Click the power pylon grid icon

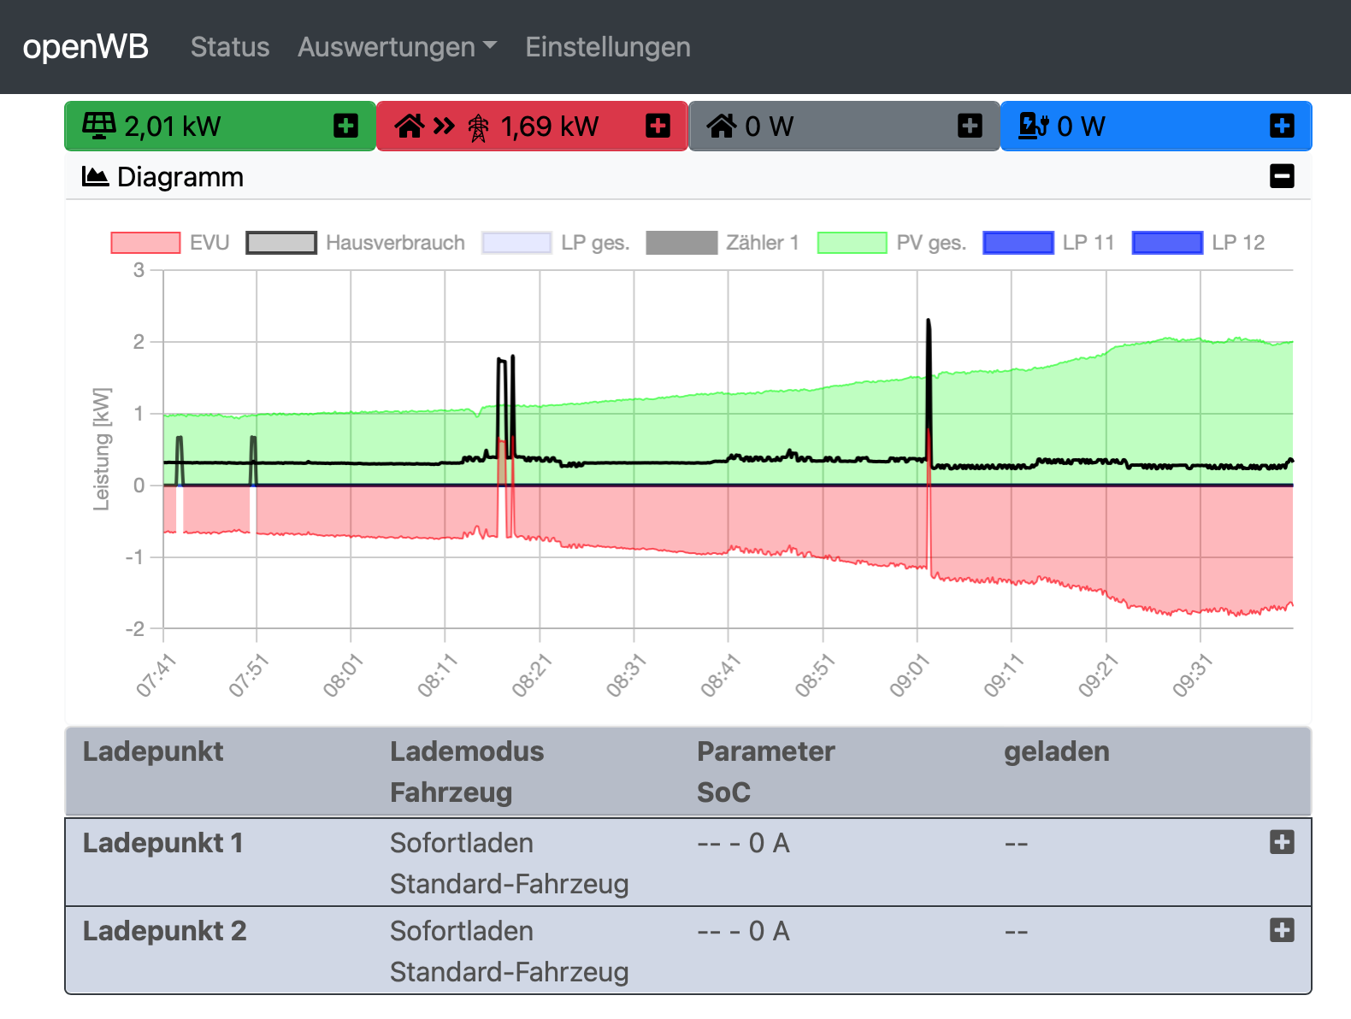click(478, 127)
